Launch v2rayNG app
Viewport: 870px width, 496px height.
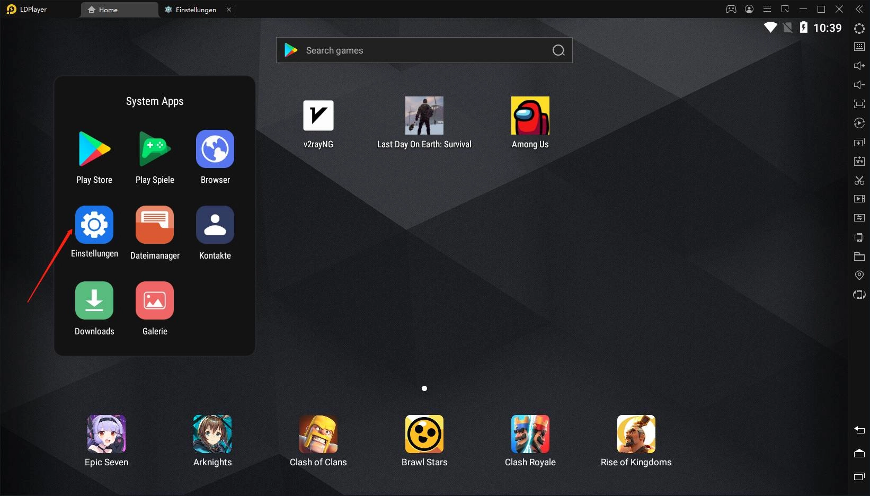318,123
